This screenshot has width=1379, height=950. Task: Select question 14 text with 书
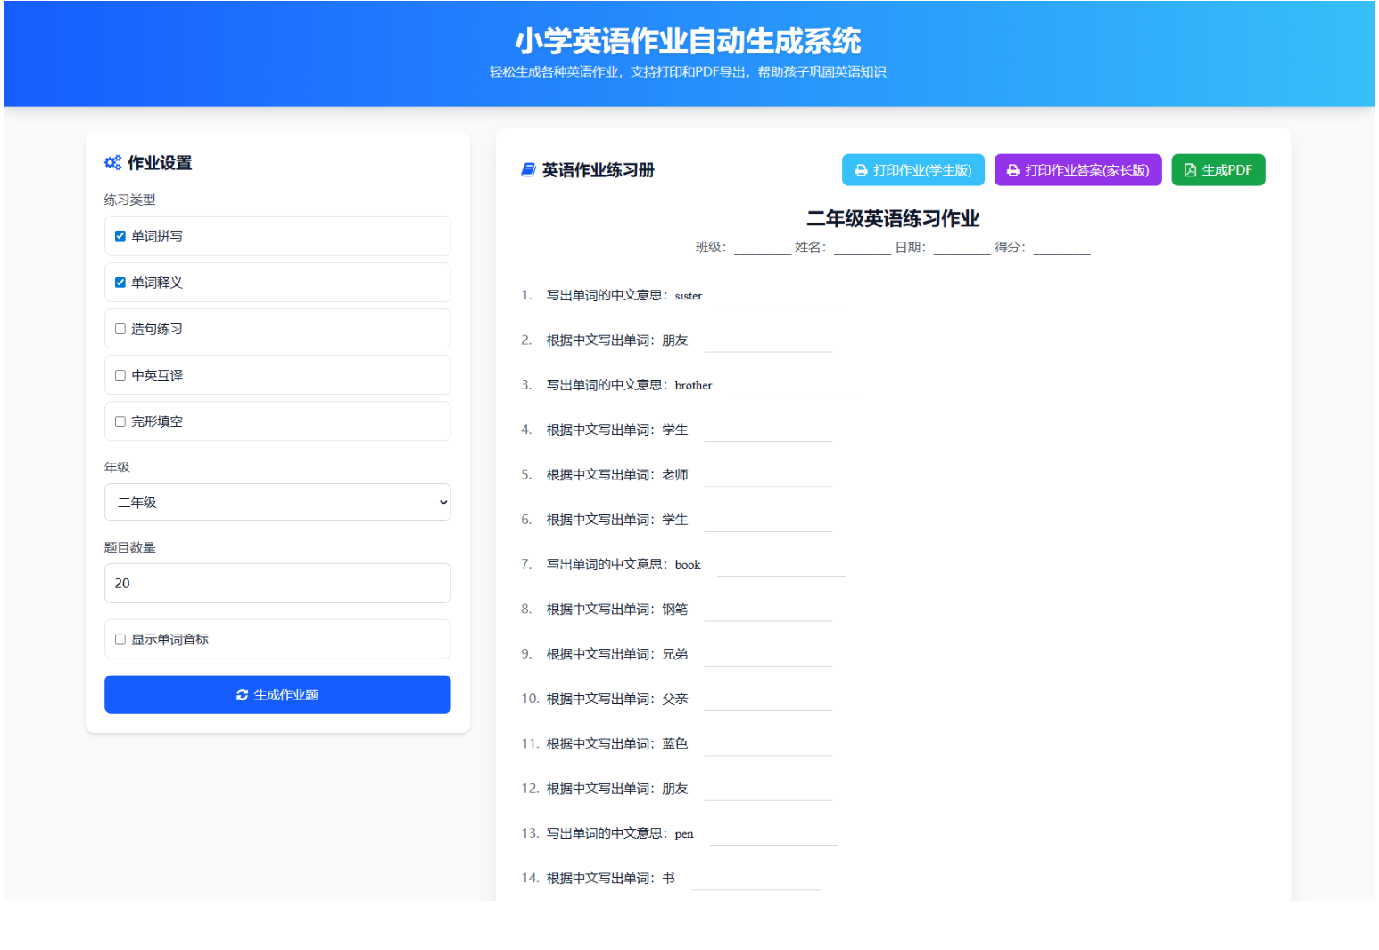coord(611,879)
